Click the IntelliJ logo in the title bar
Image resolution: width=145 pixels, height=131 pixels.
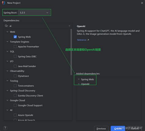tap(4, 3)
